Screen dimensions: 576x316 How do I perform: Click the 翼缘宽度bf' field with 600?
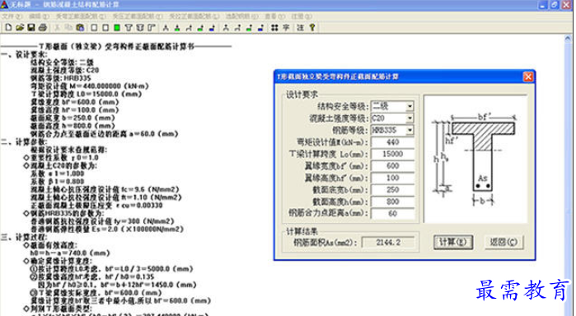[393, 166]
